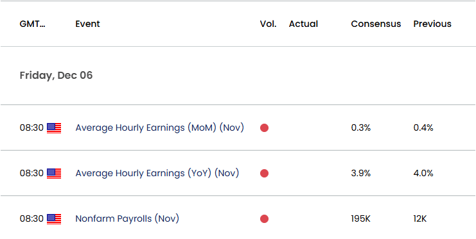Open Average Hourly Earnings (YoY) (Nov) event

(157, 173)
